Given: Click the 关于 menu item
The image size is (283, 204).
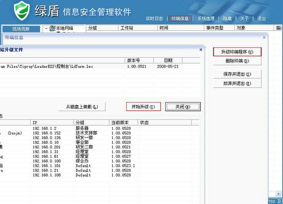Looking at the screenshot, I should pos(244,19).
